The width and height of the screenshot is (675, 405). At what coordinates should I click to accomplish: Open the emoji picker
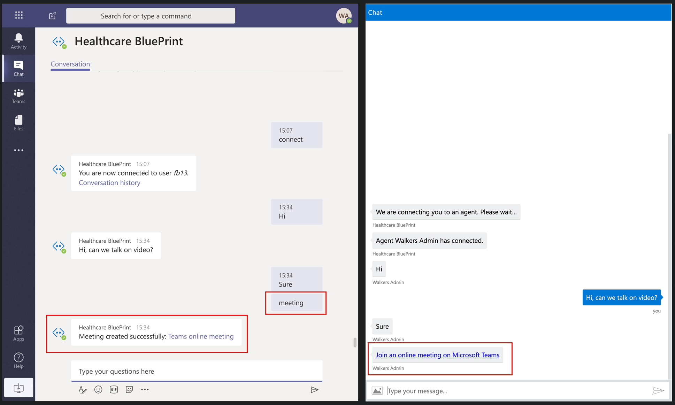98,390
